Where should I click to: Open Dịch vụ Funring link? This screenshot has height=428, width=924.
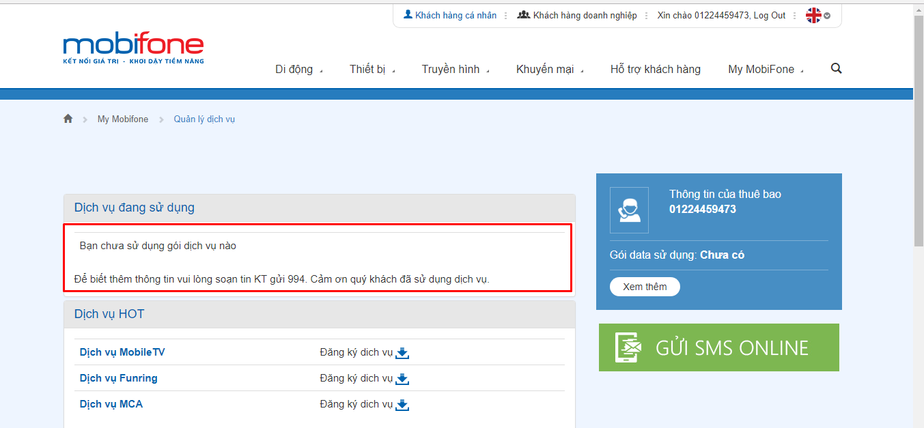coord(118,378)
